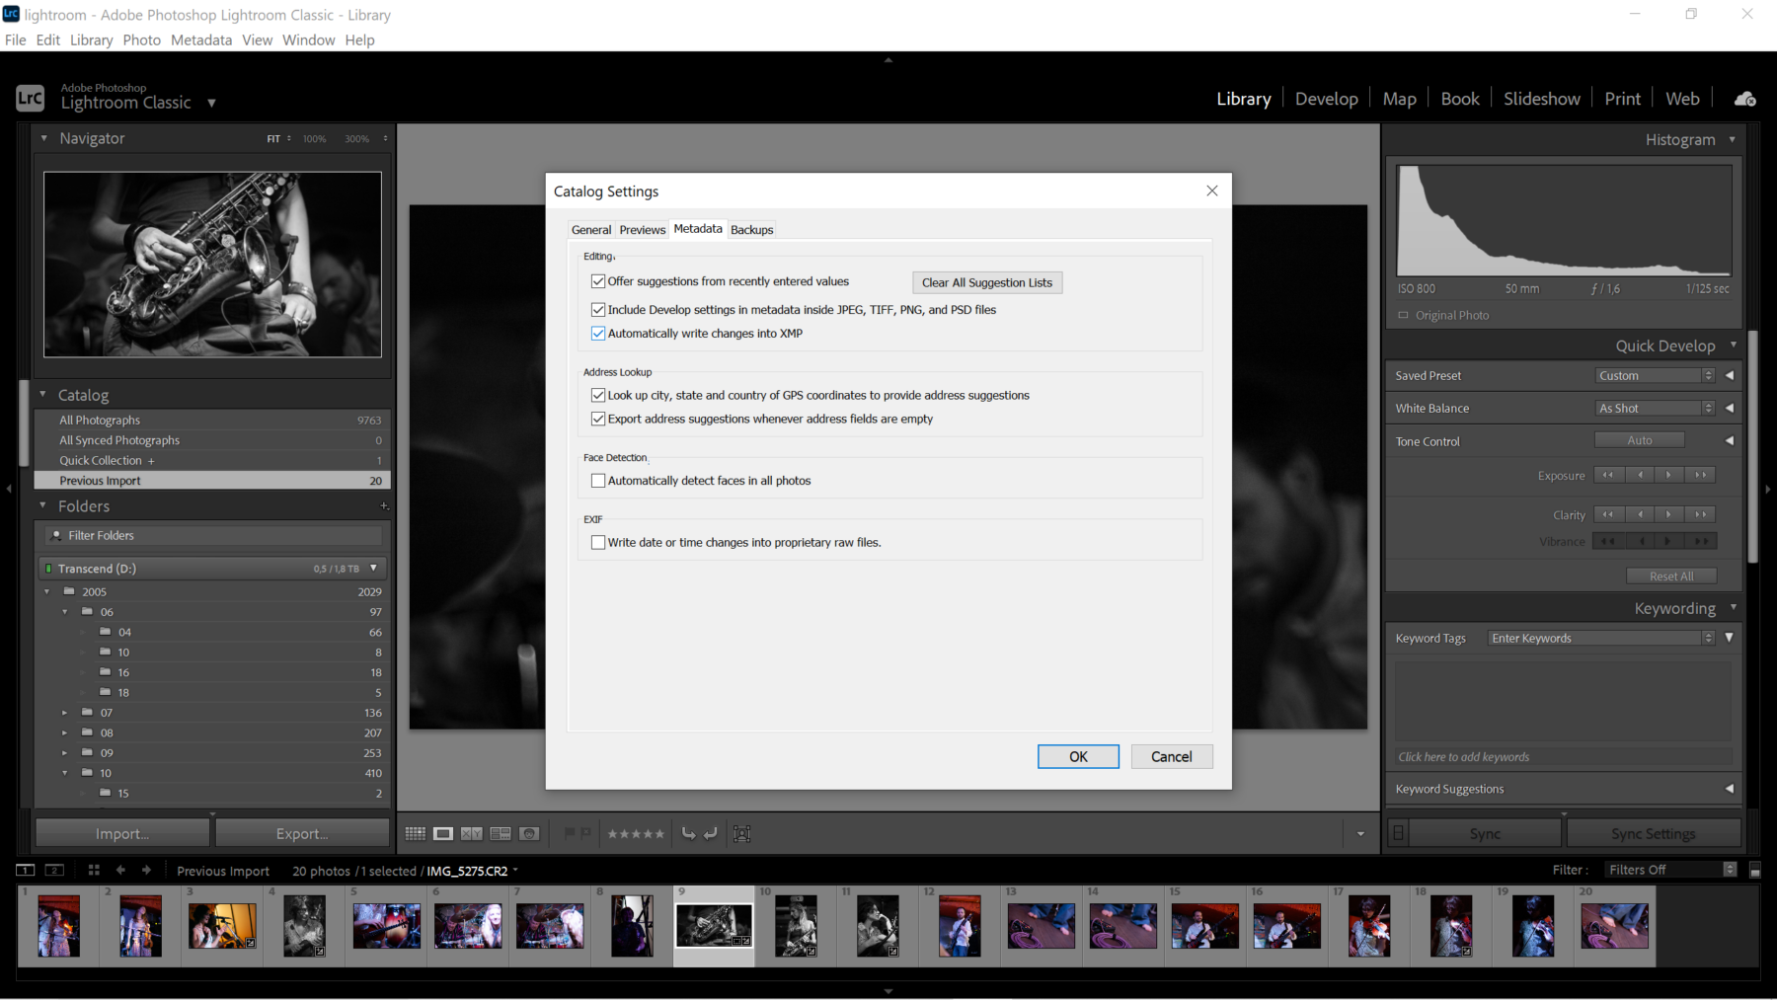
Task: Open the White Balance As Shot dropdown
Action: click(x=1656, y=408)
